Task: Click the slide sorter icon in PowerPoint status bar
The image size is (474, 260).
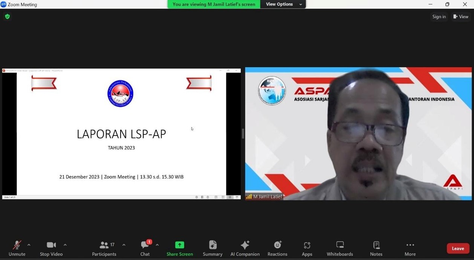Action: tap(223, 197)
